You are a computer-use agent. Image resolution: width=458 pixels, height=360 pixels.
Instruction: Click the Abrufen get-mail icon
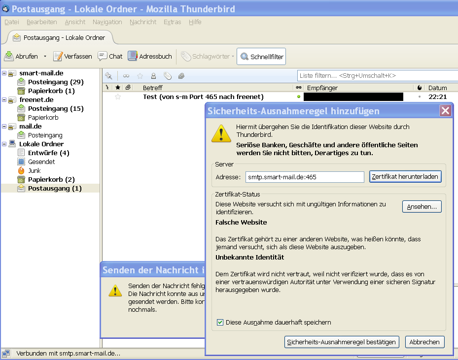click(x=9, y=56)
